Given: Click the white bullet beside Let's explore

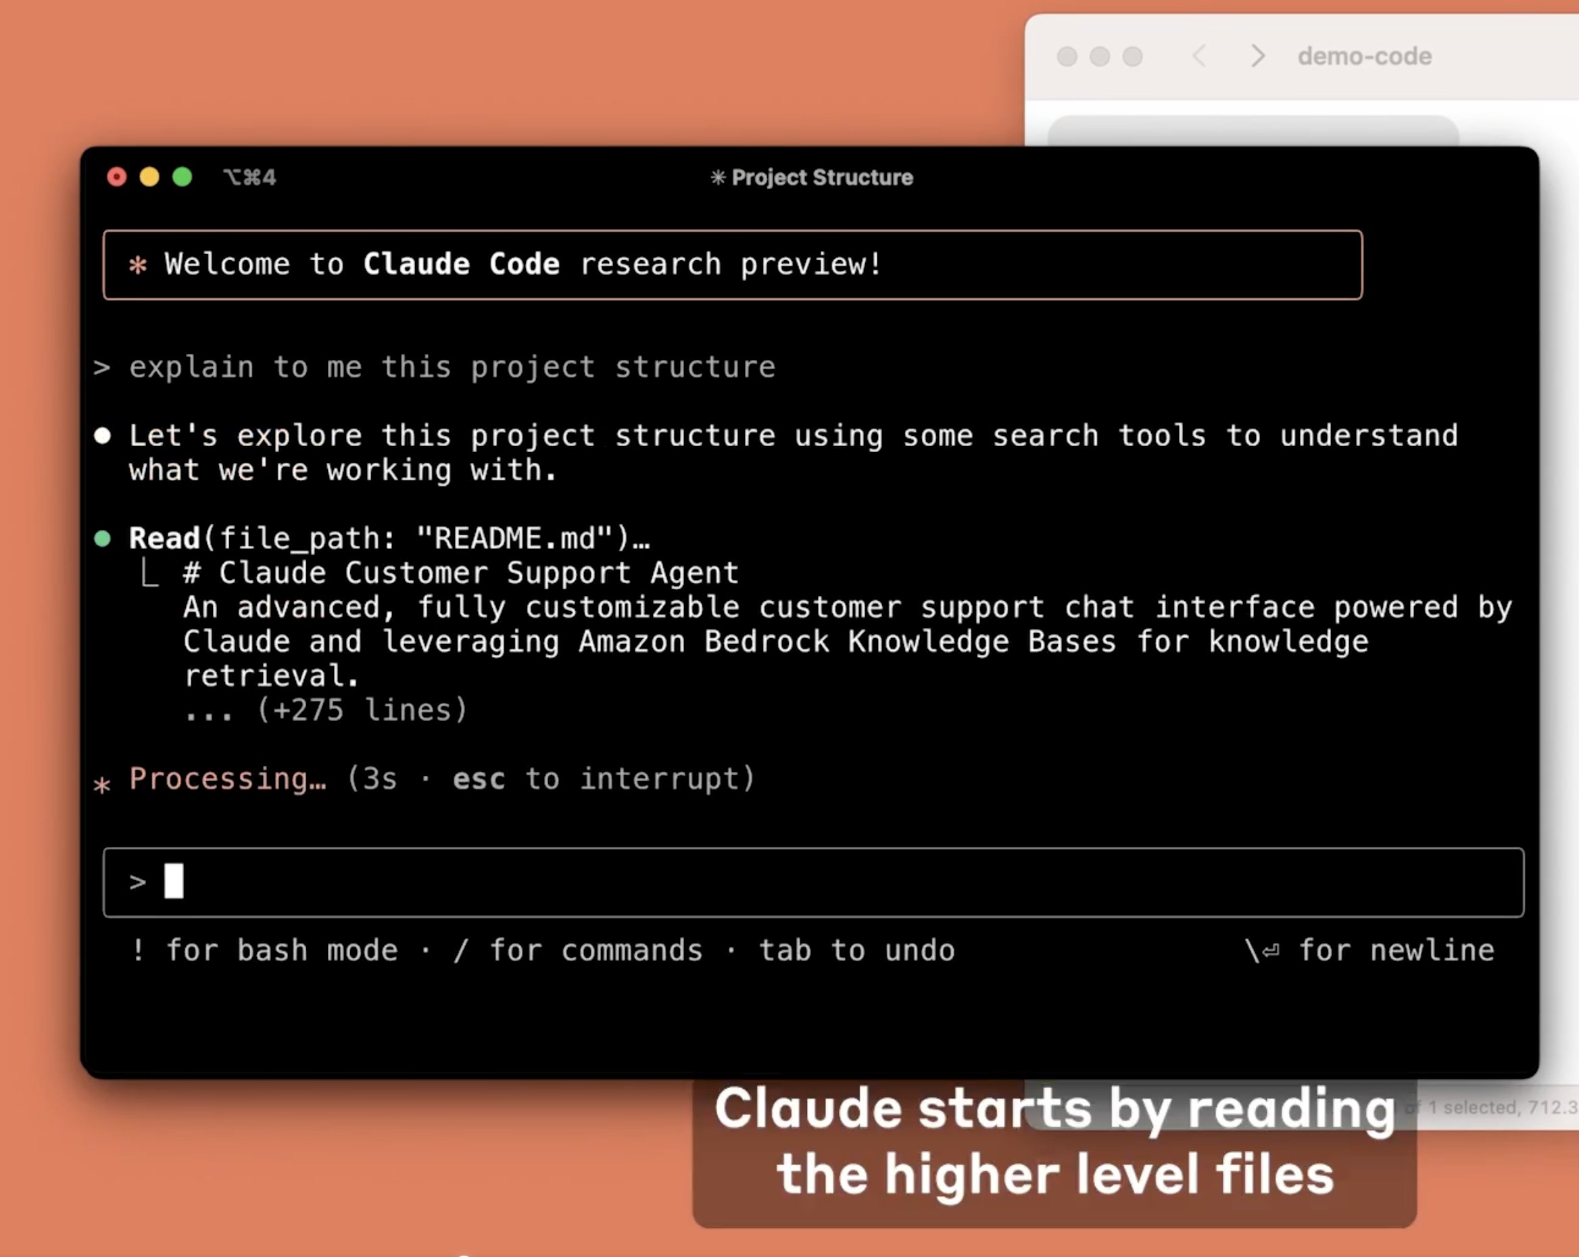Looking at the screenshot, I should point(103,437).
